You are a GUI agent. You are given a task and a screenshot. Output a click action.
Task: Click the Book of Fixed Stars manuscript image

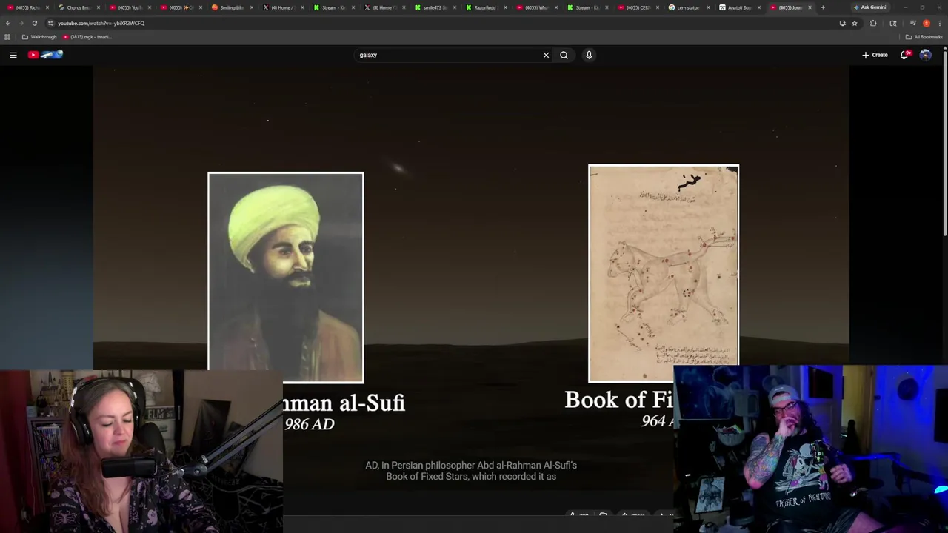tap(664, 272)
